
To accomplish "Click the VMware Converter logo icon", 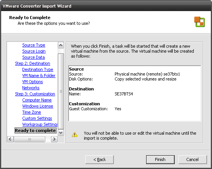I will point(199,22).
